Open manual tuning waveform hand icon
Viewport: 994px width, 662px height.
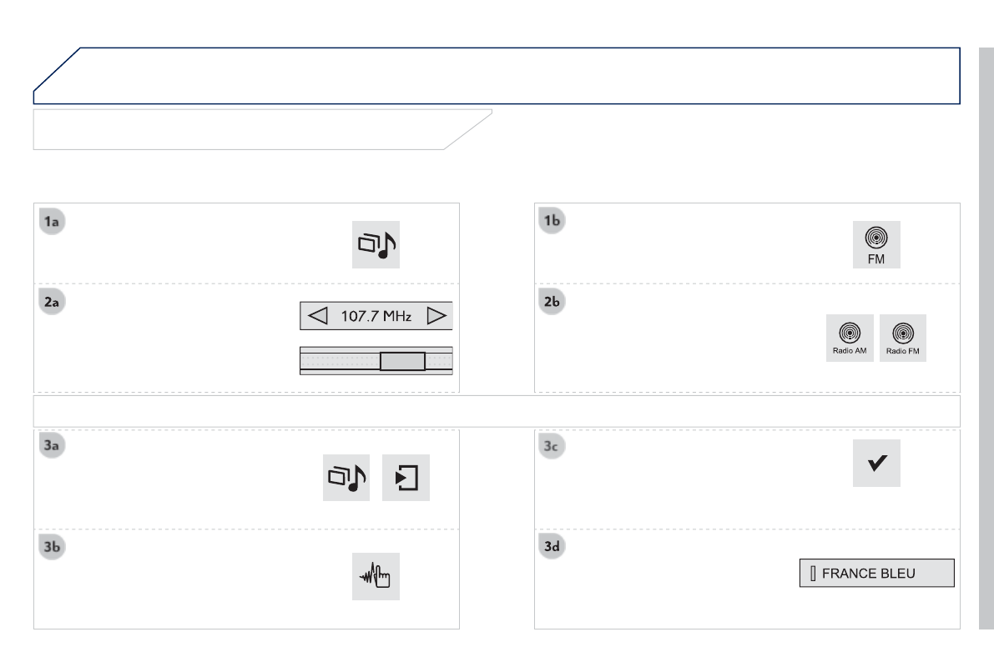click(376, 576)
